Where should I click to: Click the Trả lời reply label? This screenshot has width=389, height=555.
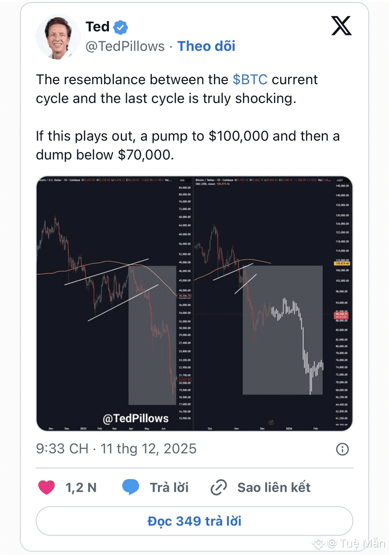[x=169, y=487]
